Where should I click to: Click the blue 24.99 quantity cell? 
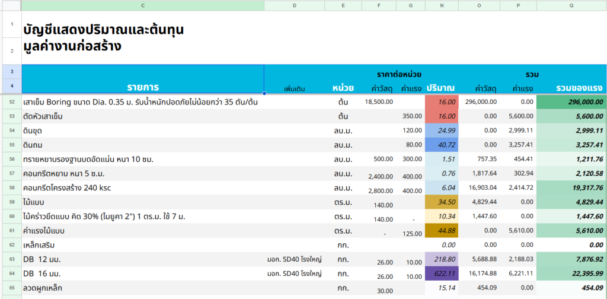(x=442, y=131)
